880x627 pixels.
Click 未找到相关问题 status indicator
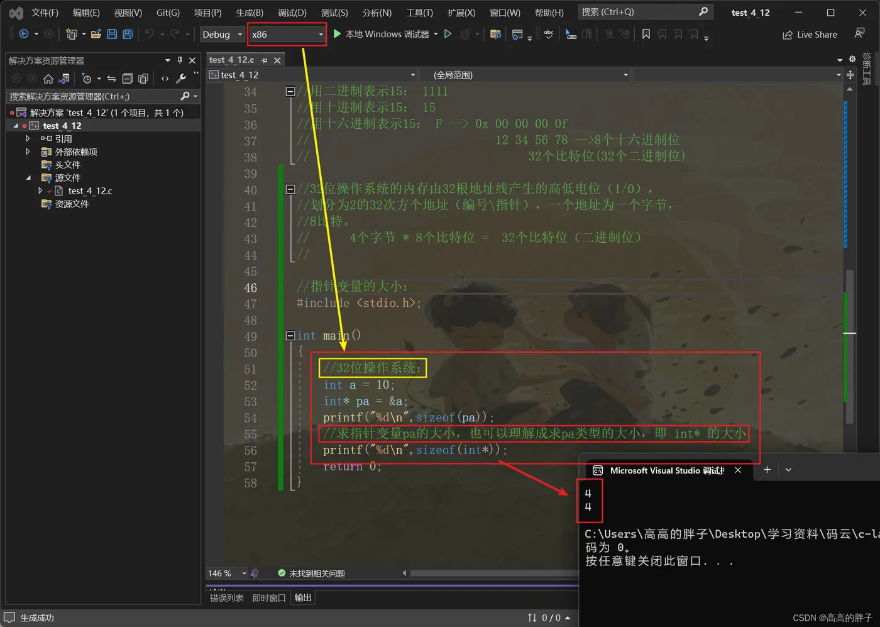click(x=311, y=574)
